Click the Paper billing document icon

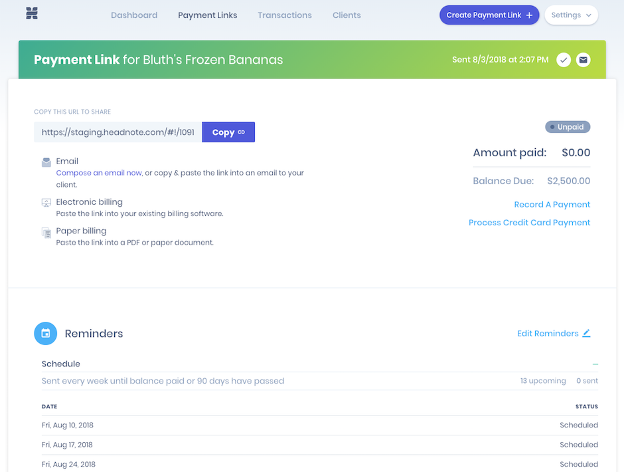(x=46, y=231)
